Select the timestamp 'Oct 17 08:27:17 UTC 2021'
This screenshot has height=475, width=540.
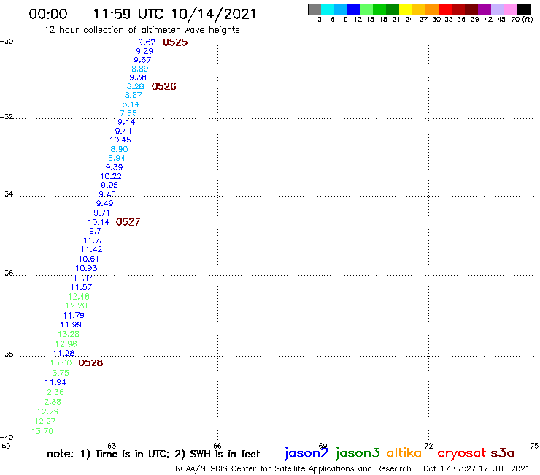(x=477, y=469)
